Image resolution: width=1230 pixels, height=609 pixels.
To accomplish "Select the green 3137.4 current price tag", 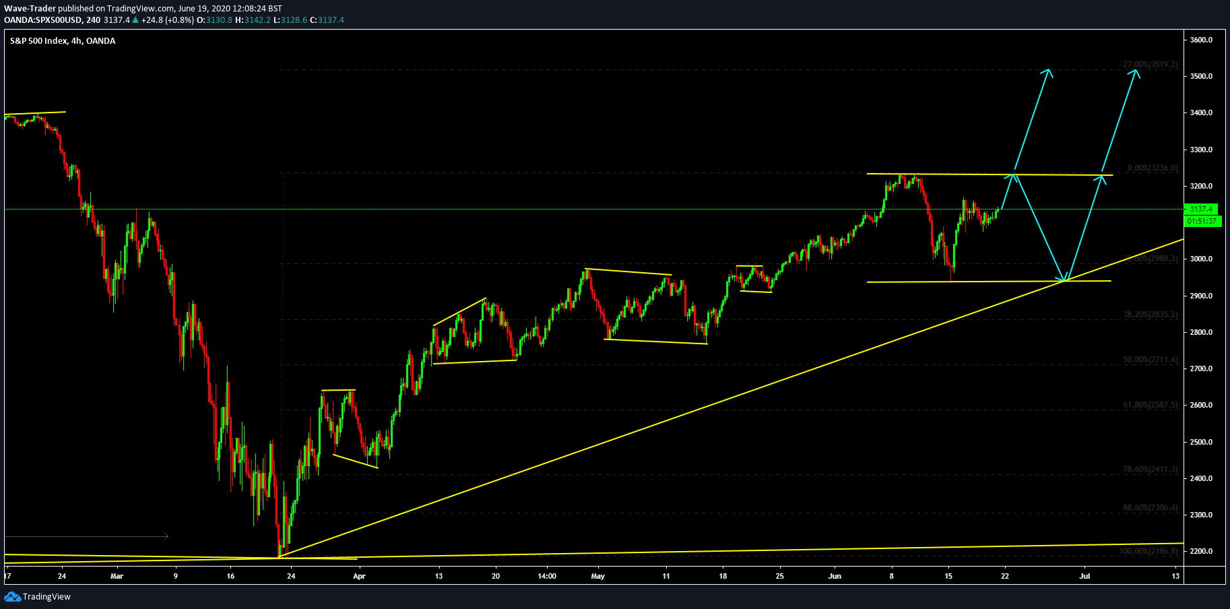I will coord(1202,209).
